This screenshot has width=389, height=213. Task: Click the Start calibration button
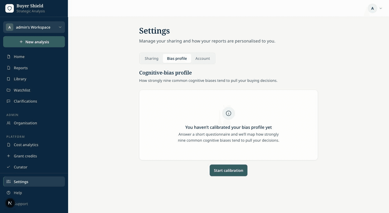[229, 171]
